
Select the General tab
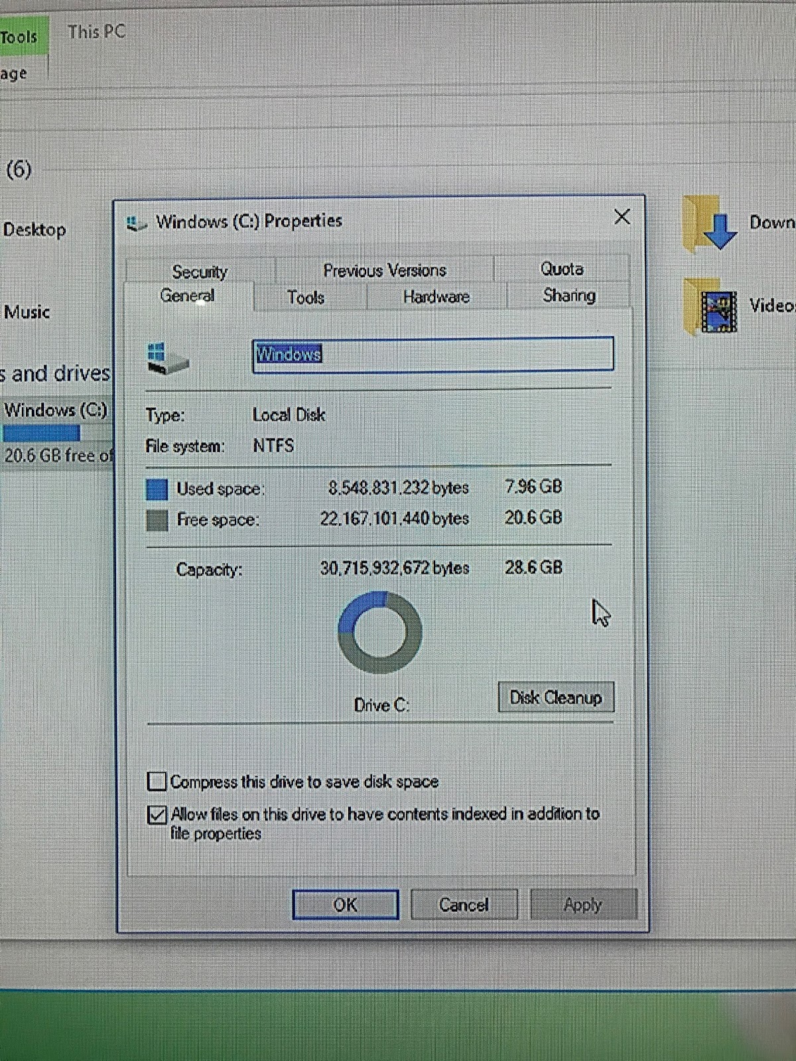tap(187, 296)
